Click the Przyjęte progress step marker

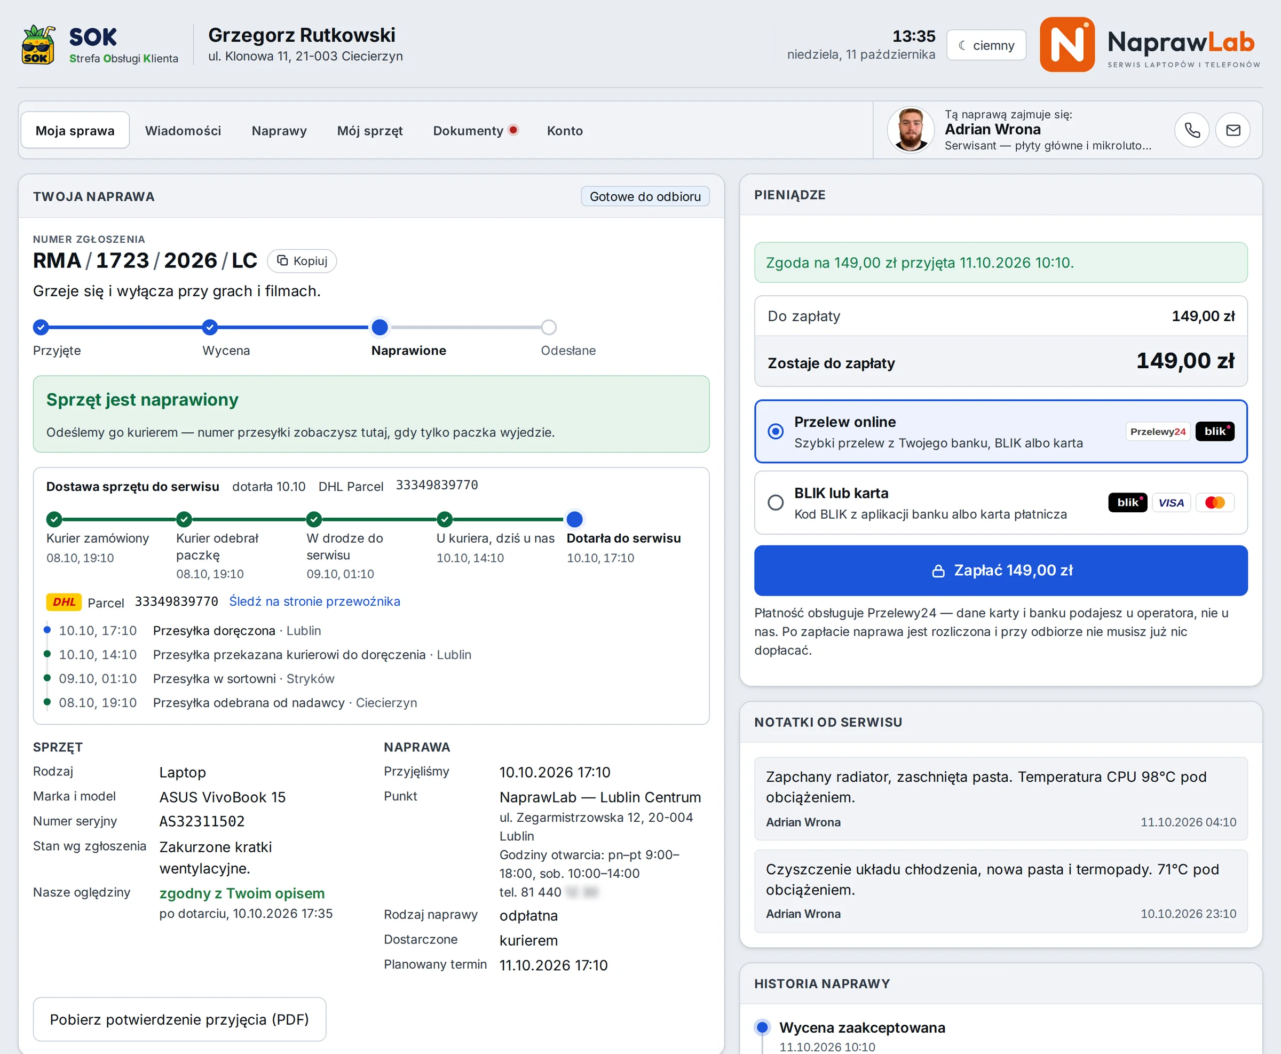click(x=41, y=327)
